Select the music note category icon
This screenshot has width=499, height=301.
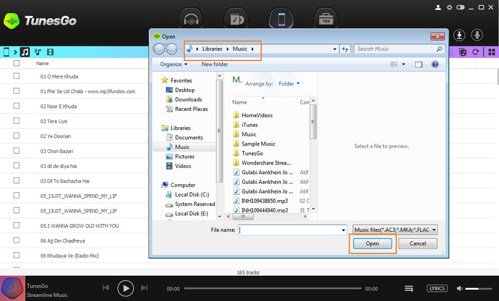coord(25,52)
